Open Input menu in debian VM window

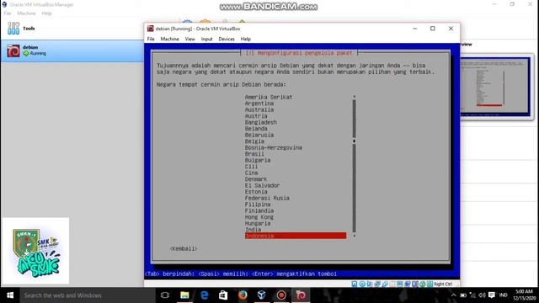[206, 39]
